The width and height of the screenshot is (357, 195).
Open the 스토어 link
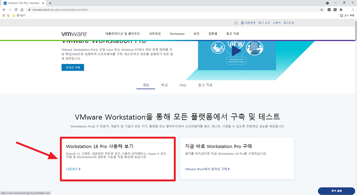pos(277,23)
